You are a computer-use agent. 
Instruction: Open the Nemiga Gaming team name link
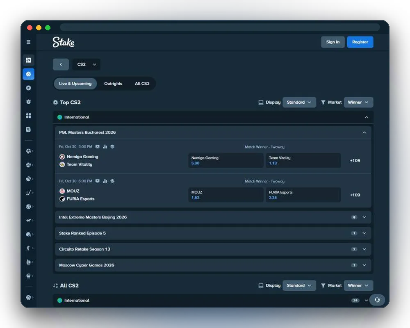82,156
